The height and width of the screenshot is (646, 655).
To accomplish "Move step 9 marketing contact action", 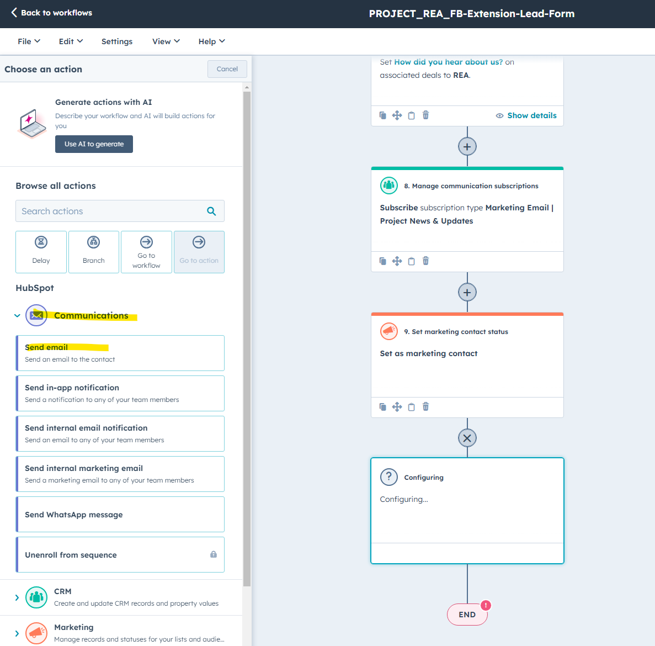I will click(x=397, y=407).
